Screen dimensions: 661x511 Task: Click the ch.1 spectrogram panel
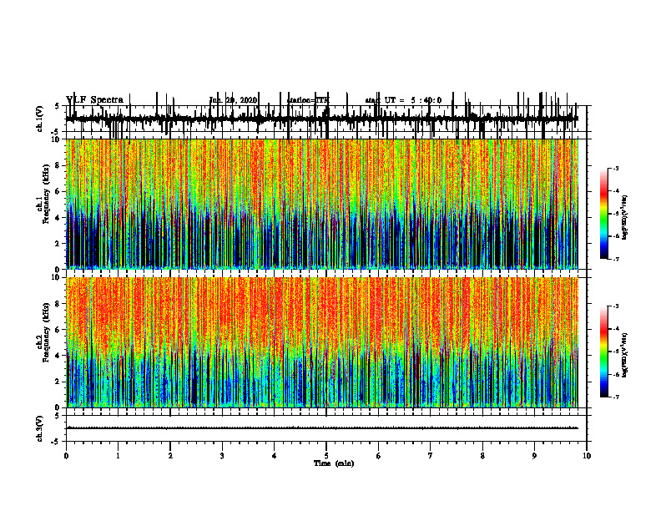[322, 204]
